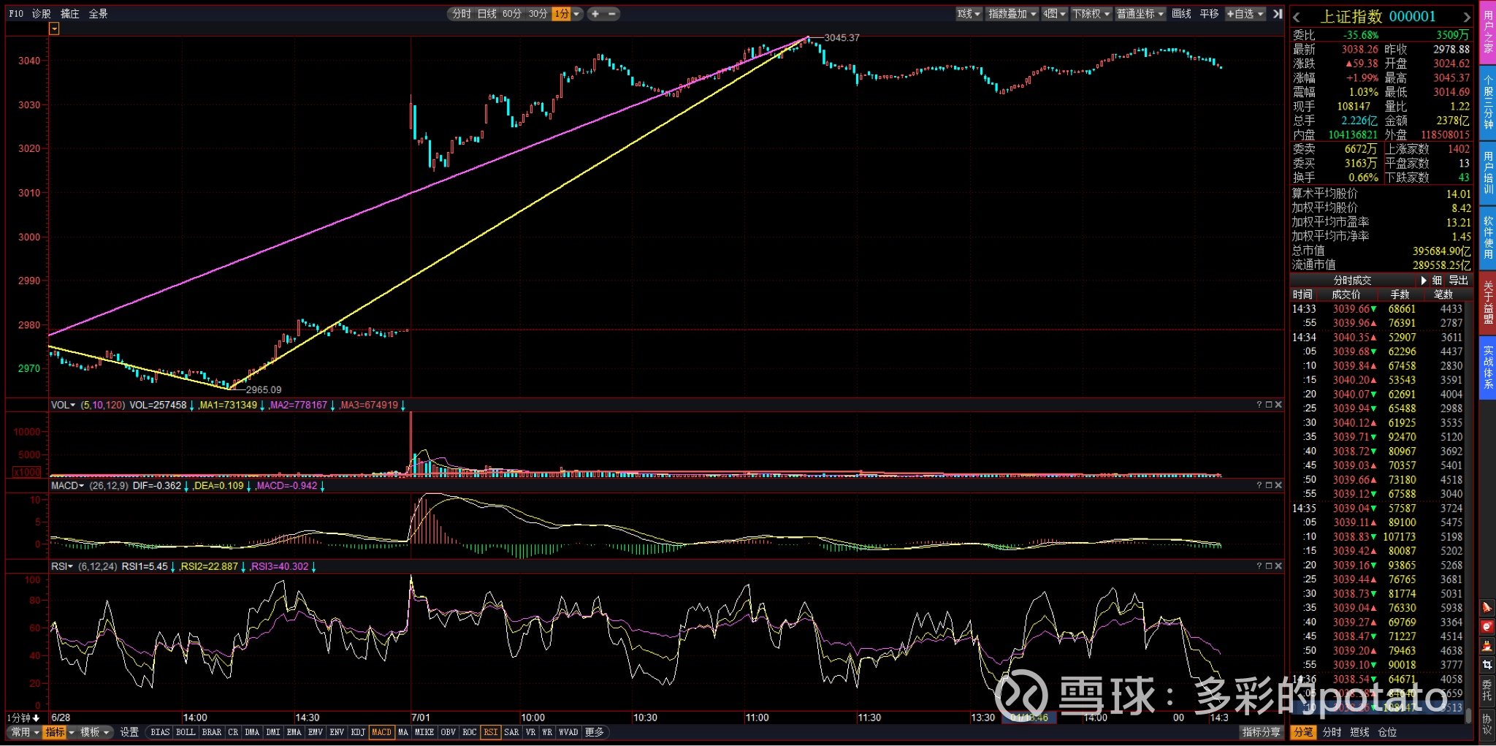Enable the KDJ indicator
Screen dimensions: 1496x746
358,732
